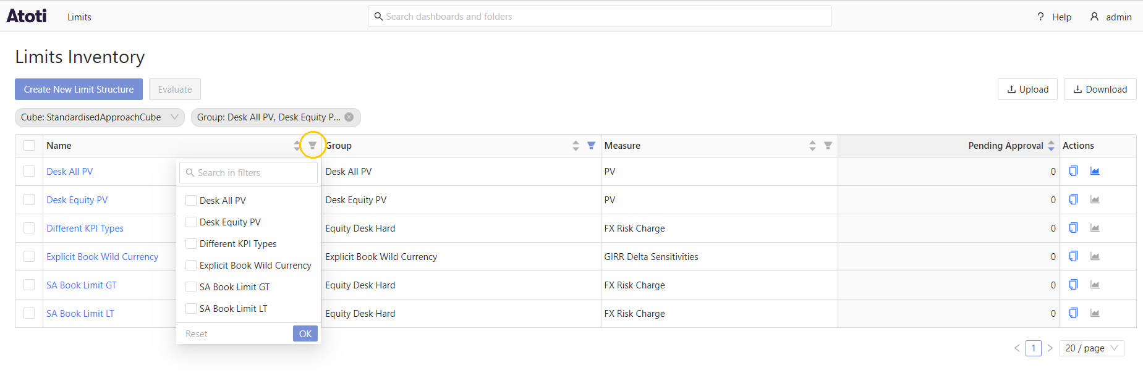Viewport: 1143px width, 373px height.
Task: Open chart for Desk All PV row
Action: point(1095,171)
